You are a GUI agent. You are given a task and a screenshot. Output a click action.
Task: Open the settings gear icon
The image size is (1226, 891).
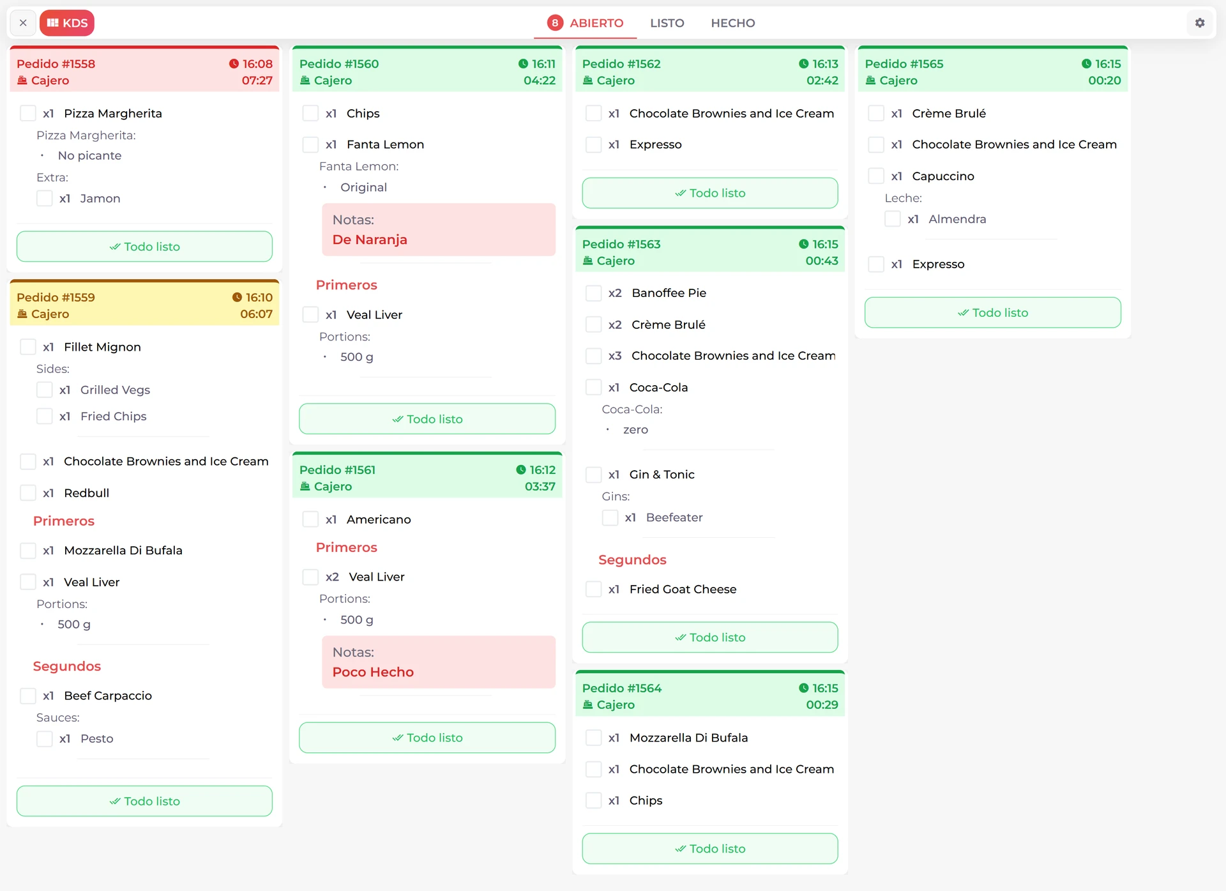click(x=1200, y=23)
